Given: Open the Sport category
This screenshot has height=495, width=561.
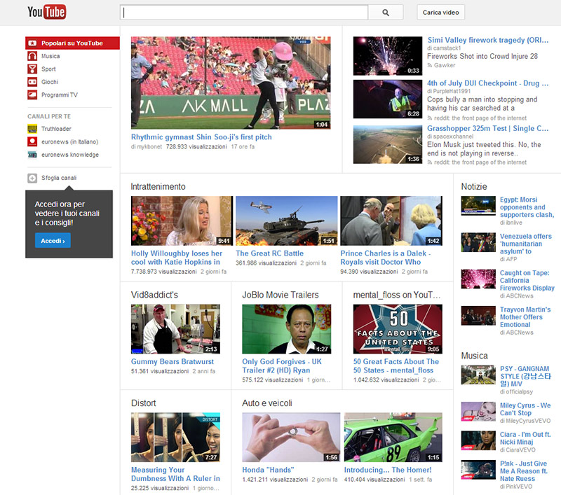Looking at the screenshot, I should (x=48, y=69).
